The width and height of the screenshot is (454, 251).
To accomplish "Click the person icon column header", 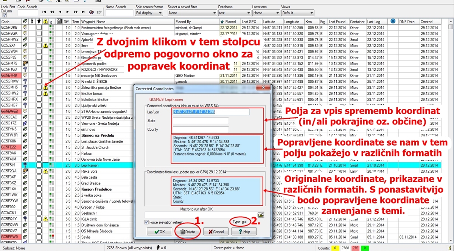I will click(39, 22).
